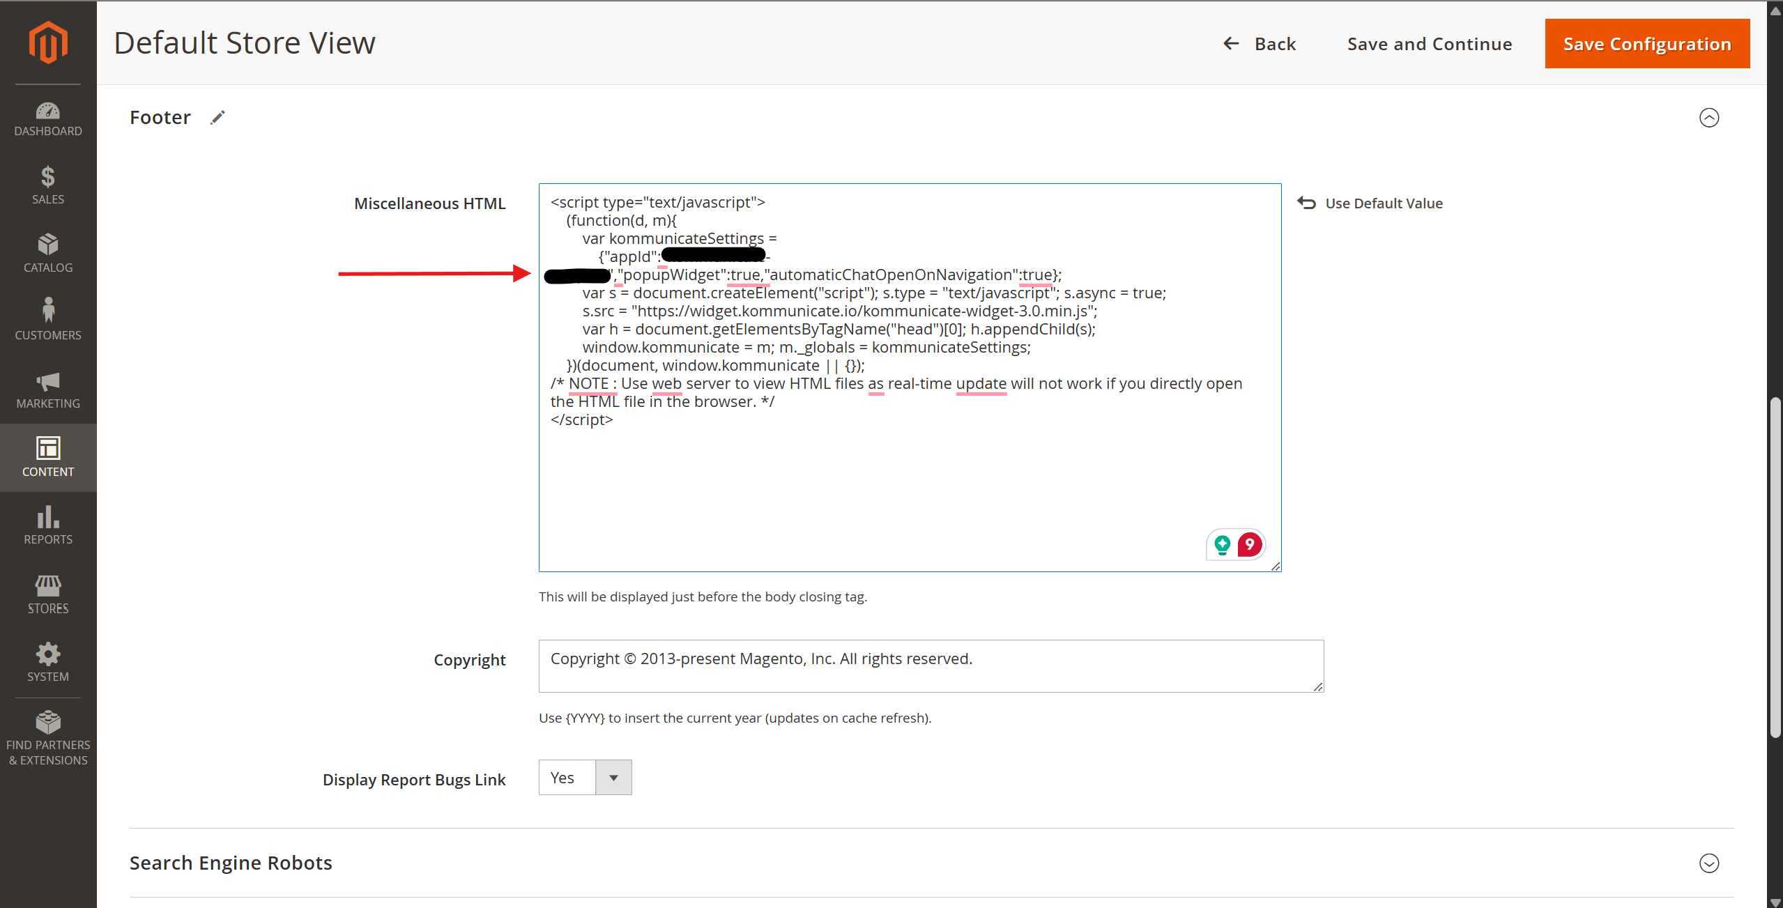
Task: Click the Marketing menu label
Action: click(x=48, y=403)
